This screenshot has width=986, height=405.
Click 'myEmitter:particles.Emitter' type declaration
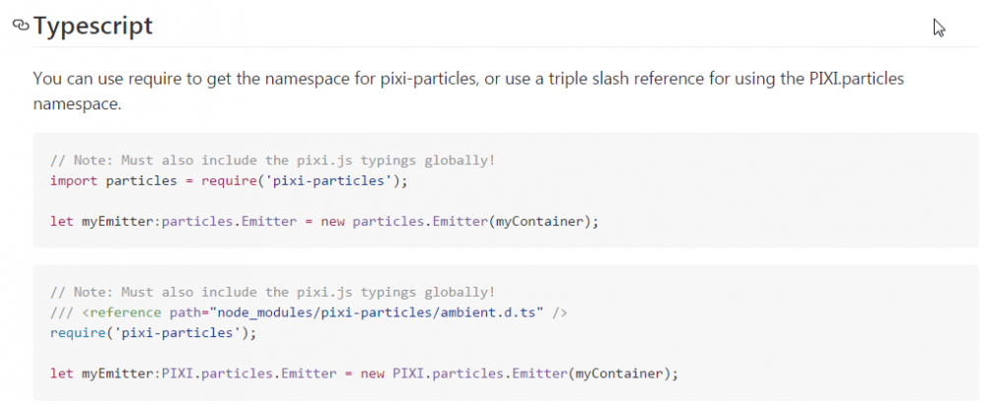[x=188, y=222]
